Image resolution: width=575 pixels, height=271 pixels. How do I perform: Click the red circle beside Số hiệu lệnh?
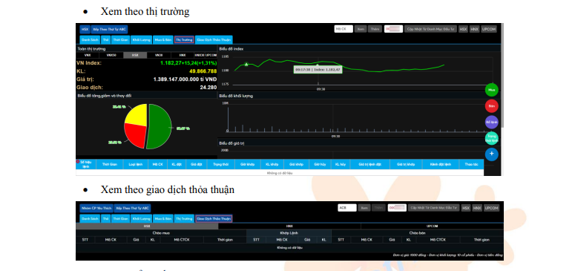coord(78,161)
